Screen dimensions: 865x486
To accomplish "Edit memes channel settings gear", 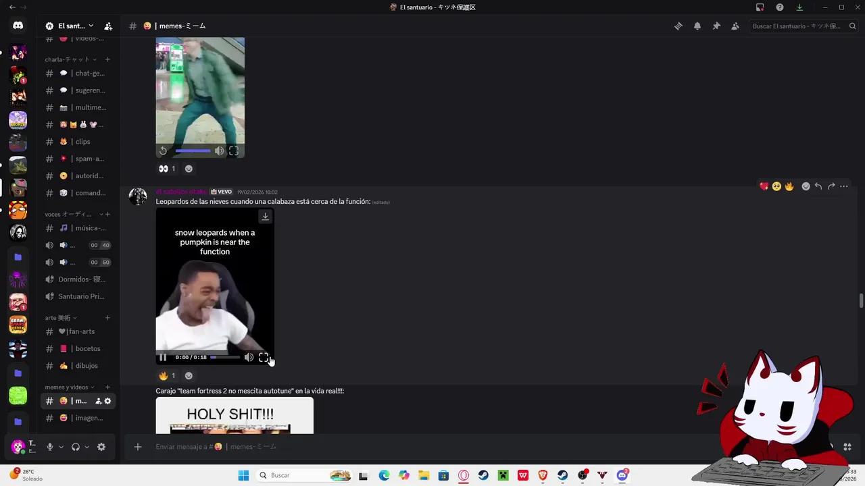I will coord(107,401).
